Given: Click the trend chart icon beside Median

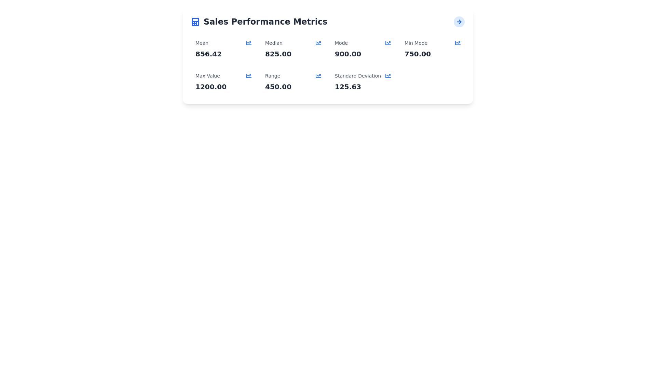Looking at the screenshot, I should (x=318, y=43).
